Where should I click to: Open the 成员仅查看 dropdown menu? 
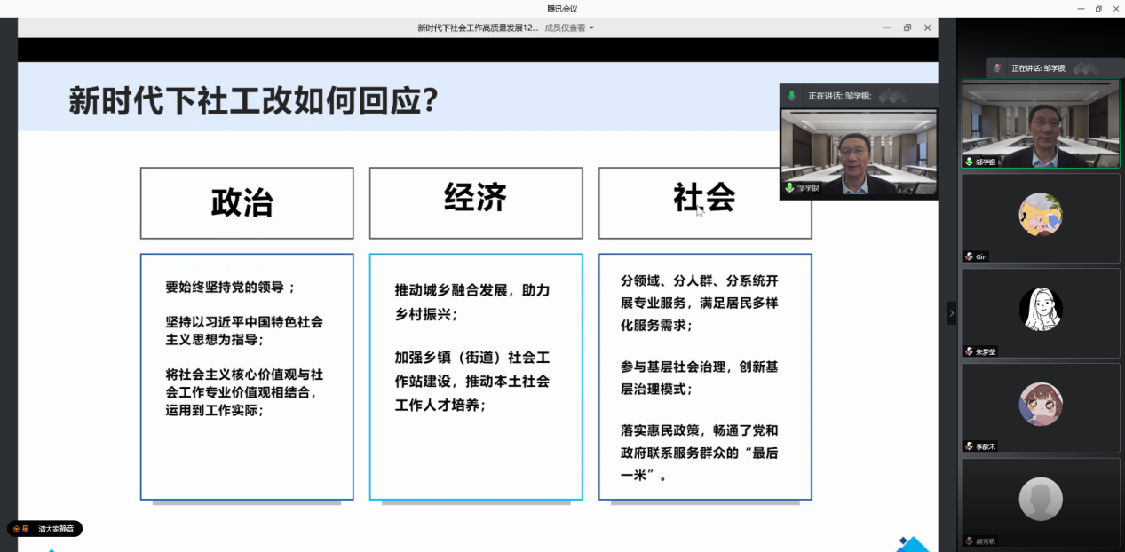point(569,28)
